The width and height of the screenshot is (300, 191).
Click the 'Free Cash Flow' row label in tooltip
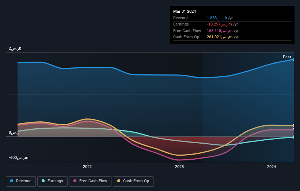click(x=187, y=31)
